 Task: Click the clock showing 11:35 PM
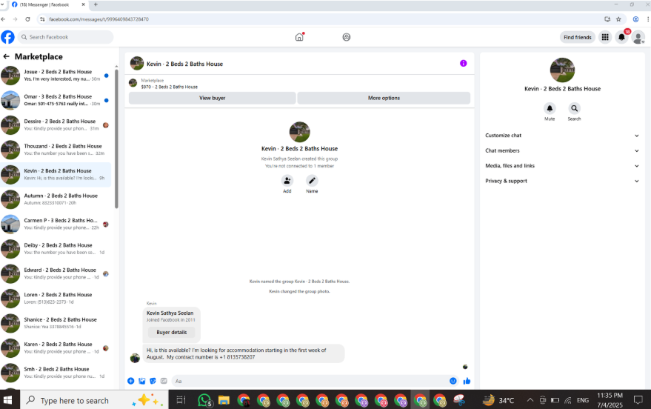pyautogui.click(x=610, y=396)
